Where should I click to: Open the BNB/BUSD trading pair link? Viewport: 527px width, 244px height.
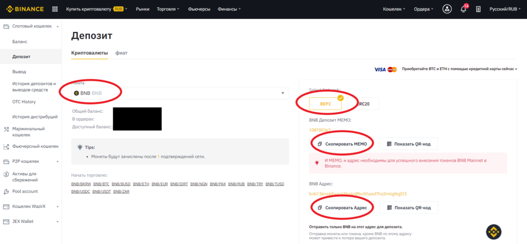pyautogui.click(x=121, y=184)
